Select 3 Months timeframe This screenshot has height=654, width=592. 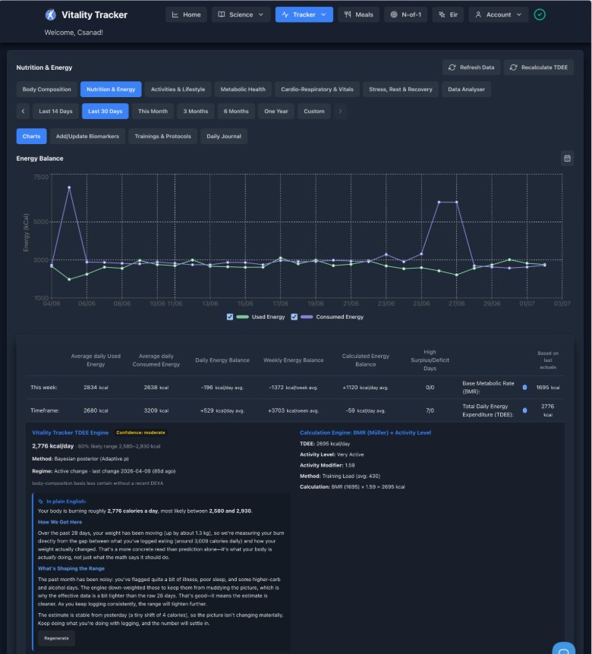196,112
